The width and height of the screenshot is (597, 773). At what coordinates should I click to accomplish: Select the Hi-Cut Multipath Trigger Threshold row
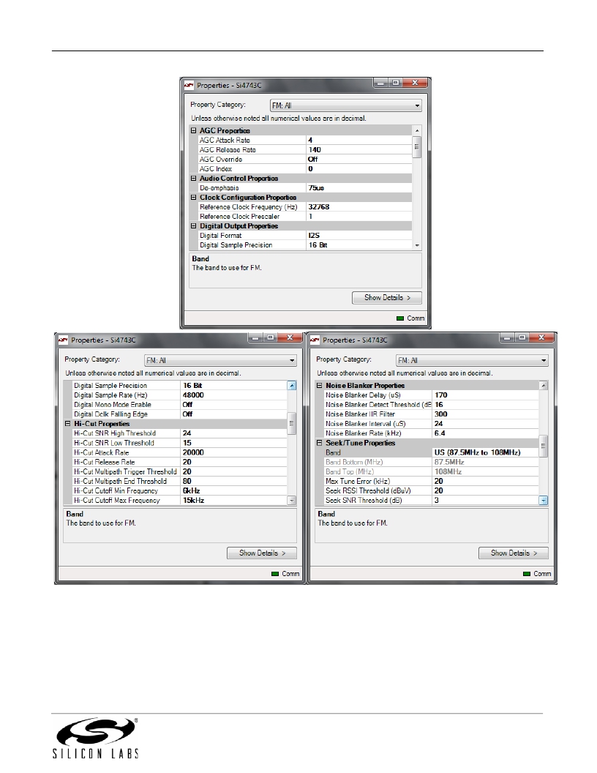179,472
